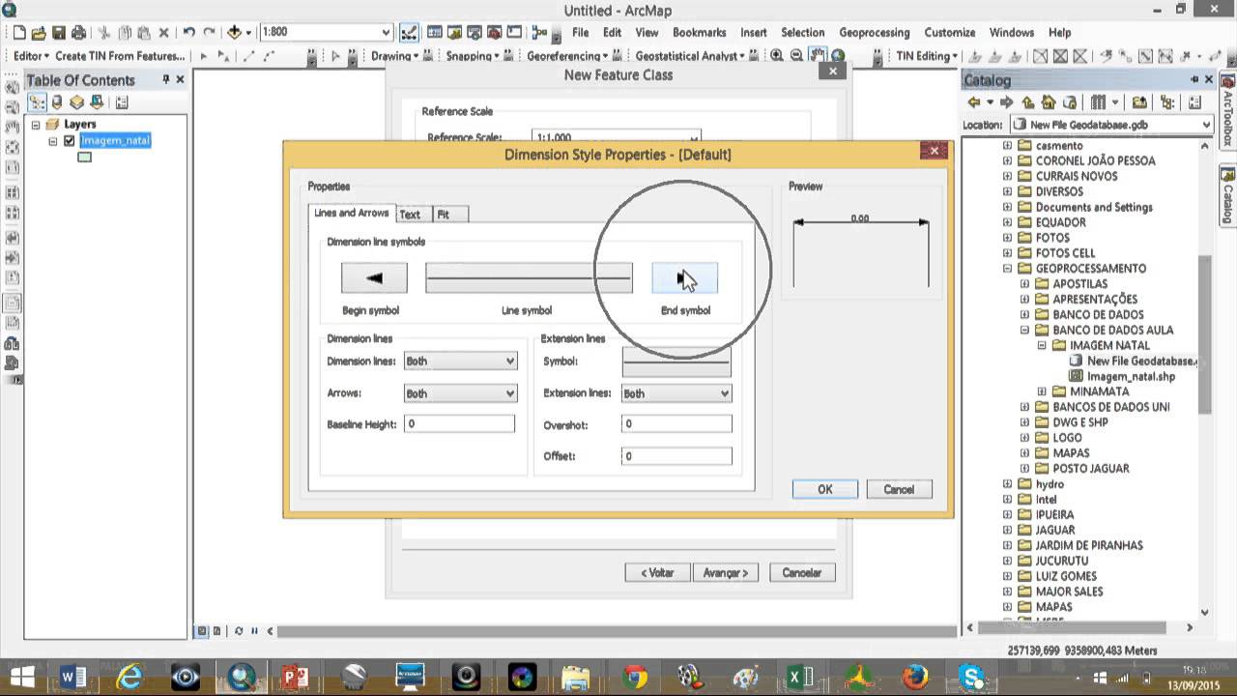The width and height of the screenshot is (1237, 696).
Task: Toggle Contents panel in Catalog window
Action: 1167,101
